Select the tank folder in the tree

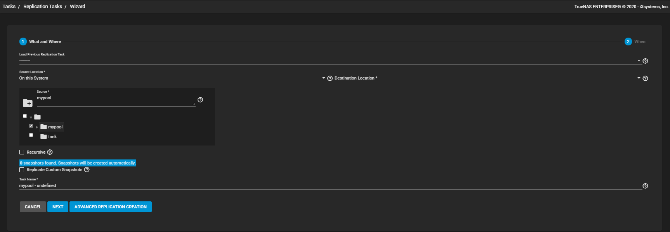(52, 137)
